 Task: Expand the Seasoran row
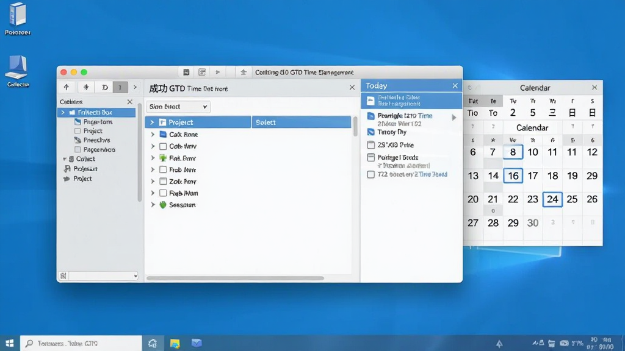click(x=153, y=205)
